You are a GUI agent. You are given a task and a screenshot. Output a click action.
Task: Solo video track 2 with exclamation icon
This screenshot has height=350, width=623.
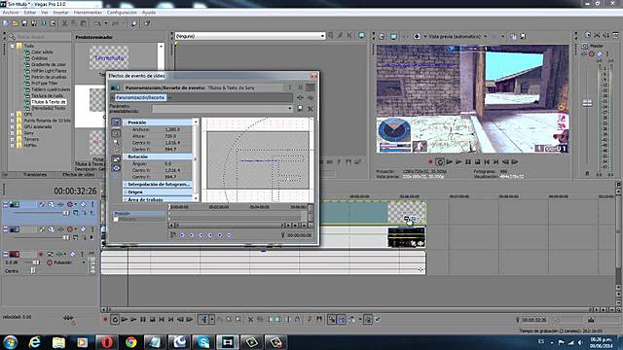coord(92,229)
